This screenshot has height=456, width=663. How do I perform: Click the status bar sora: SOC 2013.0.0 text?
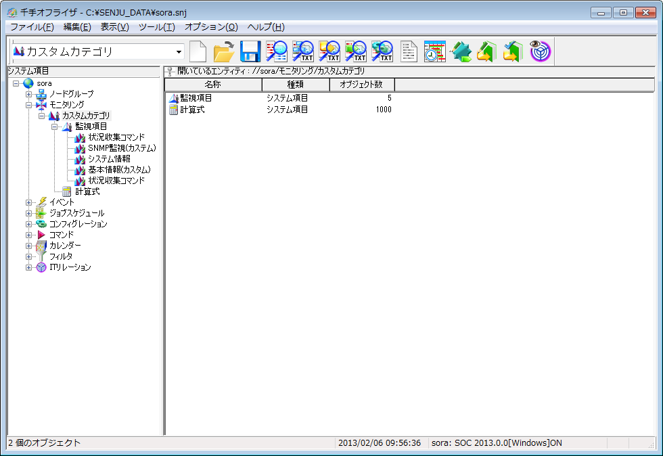[497, 443]
